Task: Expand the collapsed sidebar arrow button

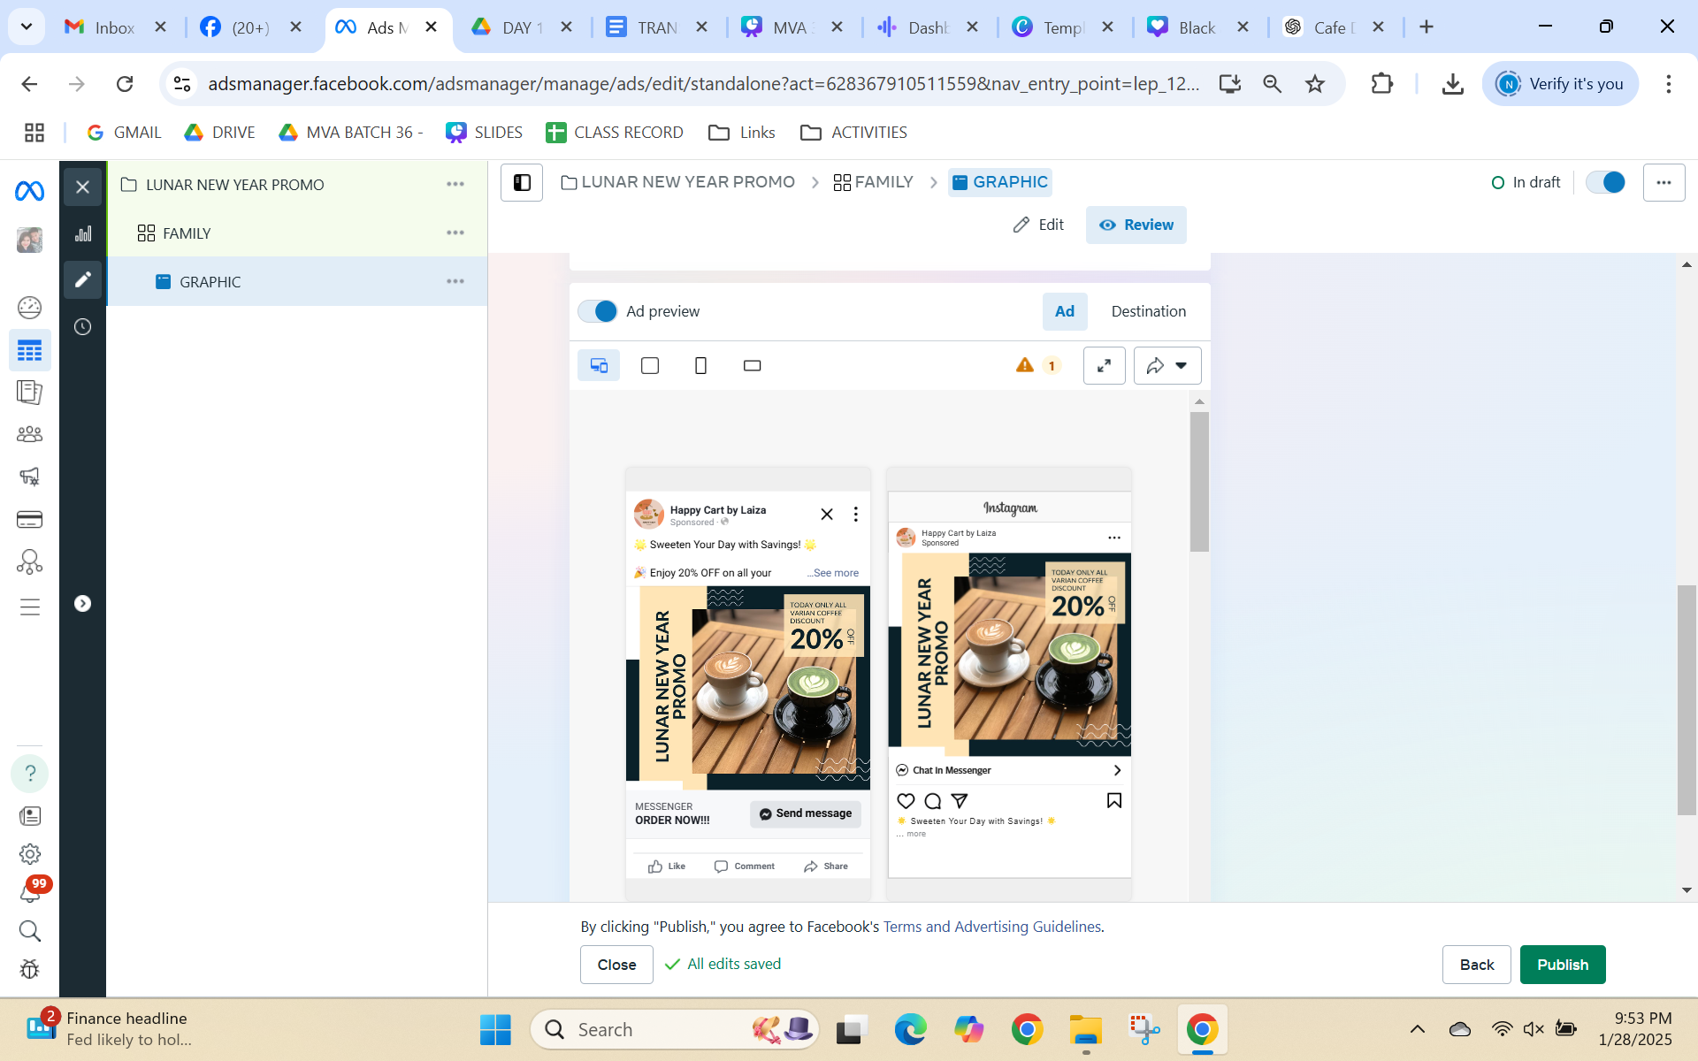Action: coord(82,604)
